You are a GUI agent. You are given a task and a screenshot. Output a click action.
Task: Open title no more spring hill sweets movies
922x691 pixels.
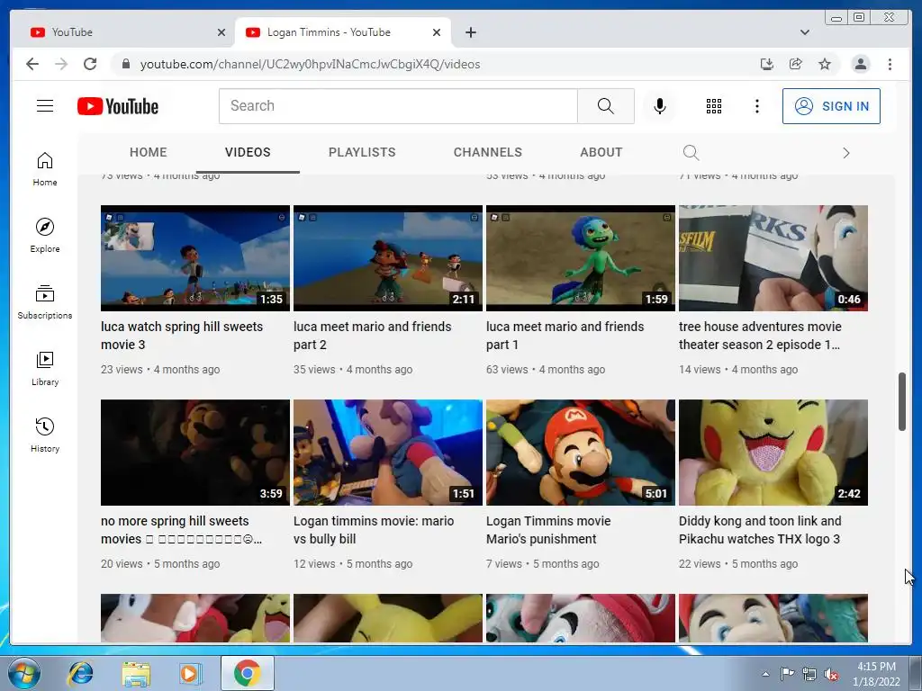click(x=181, y=530)
